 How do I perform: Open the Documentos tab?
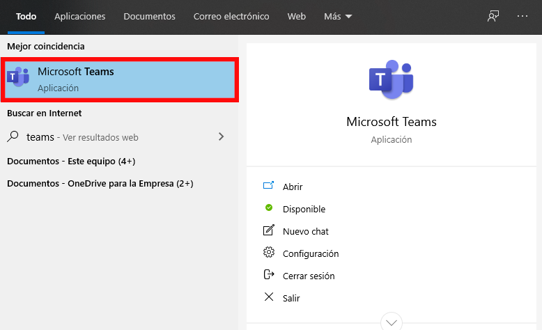(149, 17)
